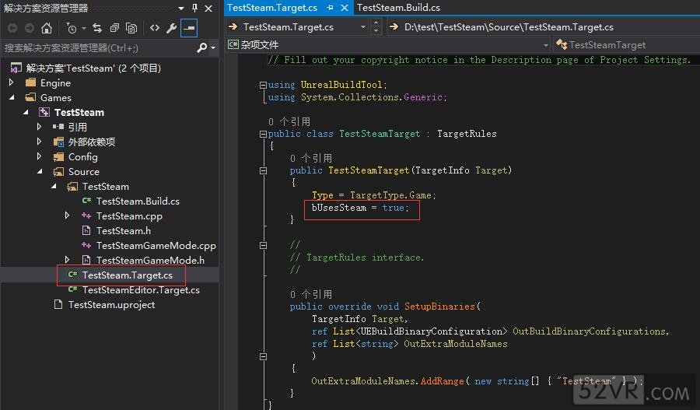
Task: Click the Back navigation icon in Solution Explorer
Action: (x=12, y=28)
